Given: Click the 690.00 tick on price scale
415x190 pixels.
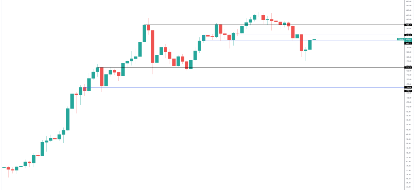Looking at the screenshot, I should pos(408,129).
